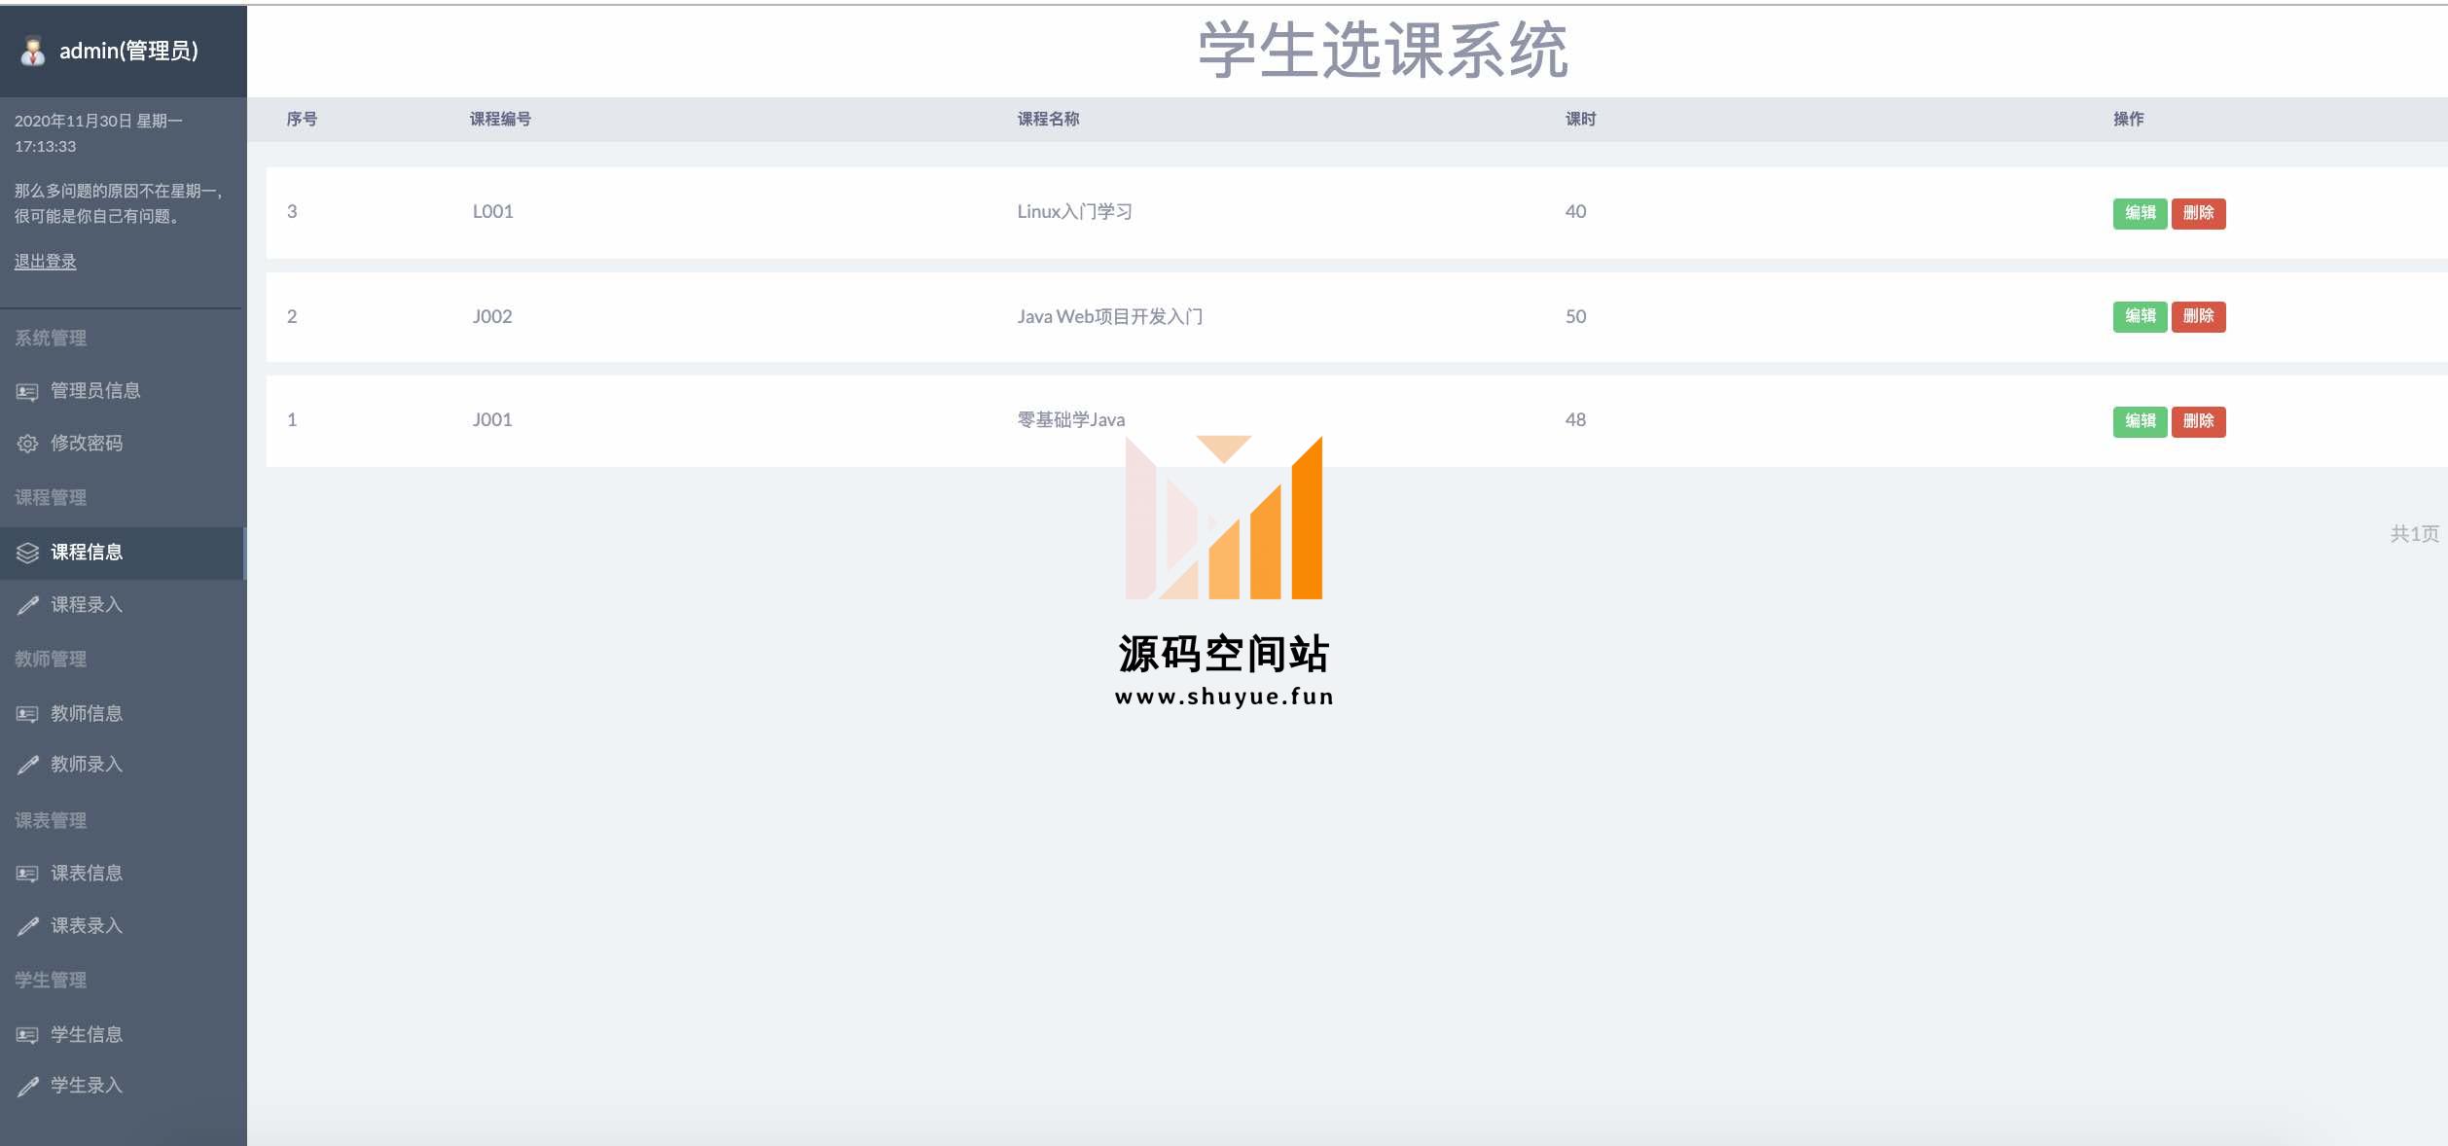Go to 教师录入 page

click(x=123, y=765)
